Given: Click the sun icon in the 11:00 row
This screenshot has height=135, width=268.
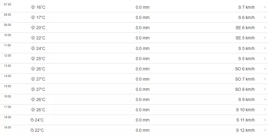Looking at the screenshot, I should pos(33,48).
